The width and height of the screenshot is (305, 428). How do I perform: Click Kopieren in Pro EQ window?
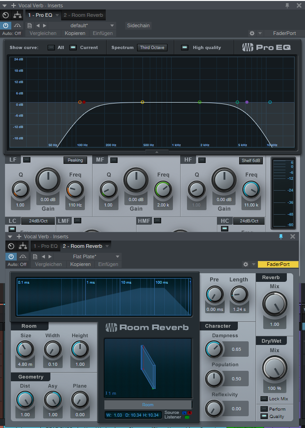click(x=75, y=33)
